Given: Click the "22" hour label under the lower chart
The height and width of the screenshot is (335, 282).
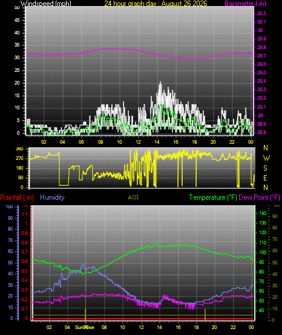Looking at the screenshot, I should [x=233, y=327].
